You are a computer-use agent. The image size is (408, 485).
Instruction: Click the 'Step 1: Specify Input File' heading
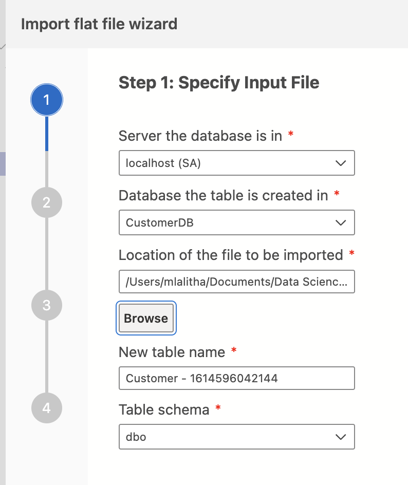[219, 83]
